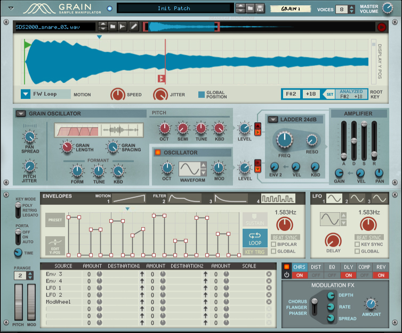
Task: Select the DLY effect tab
Action: click(x=348, y=267)
